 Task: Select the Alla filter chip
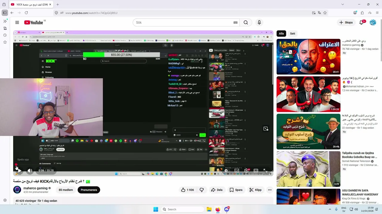click(281, 34)
